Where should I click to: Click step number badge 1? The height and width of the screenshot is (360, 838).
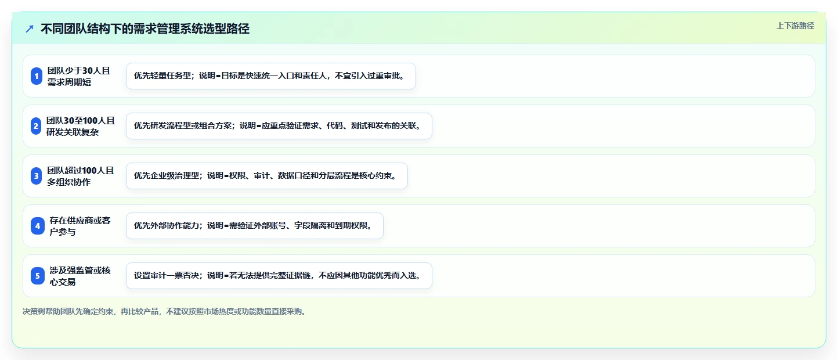(37, 76)
